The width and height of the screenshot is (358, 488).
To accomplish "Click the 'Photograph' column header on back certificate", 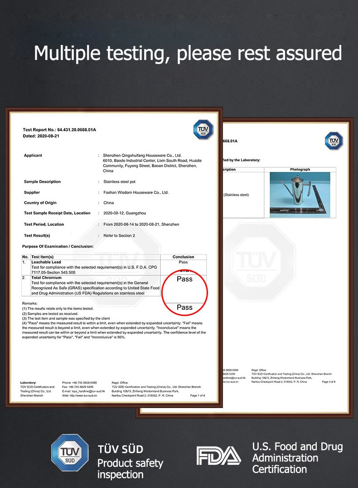I will pos(300,169).
